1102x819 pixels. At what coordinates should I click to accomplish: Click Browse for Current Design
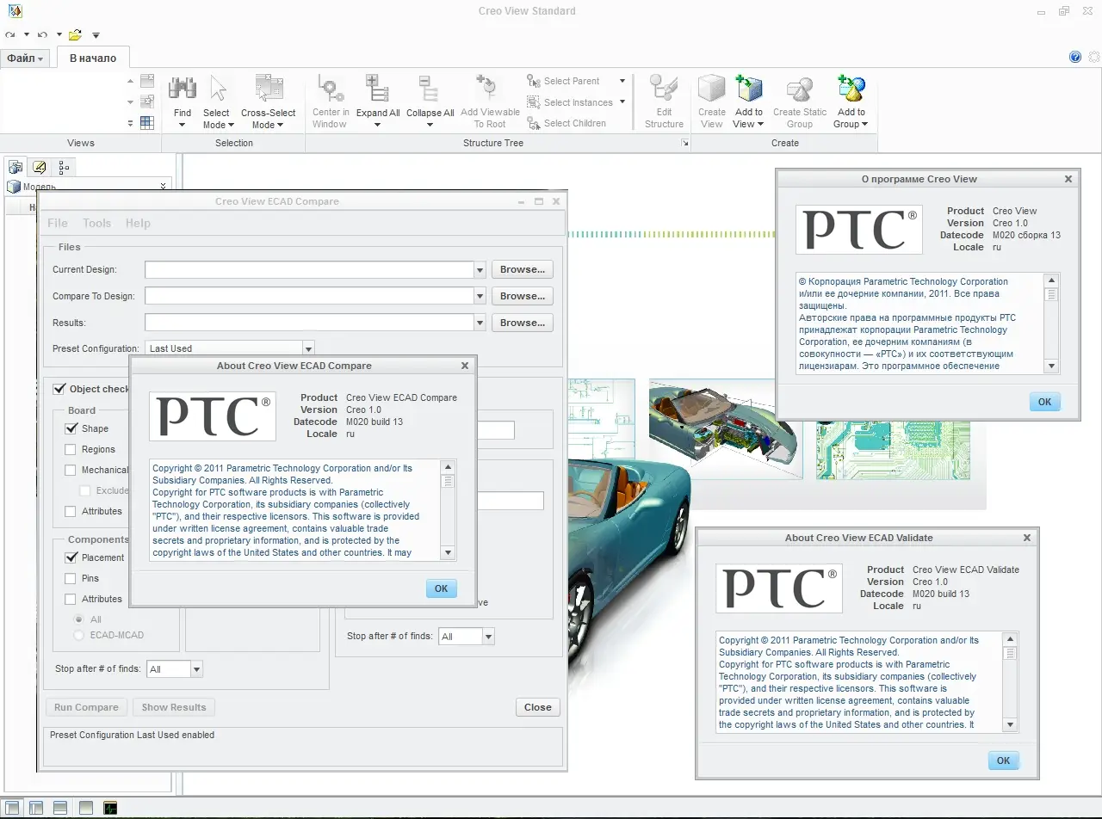tap(523, 270)
